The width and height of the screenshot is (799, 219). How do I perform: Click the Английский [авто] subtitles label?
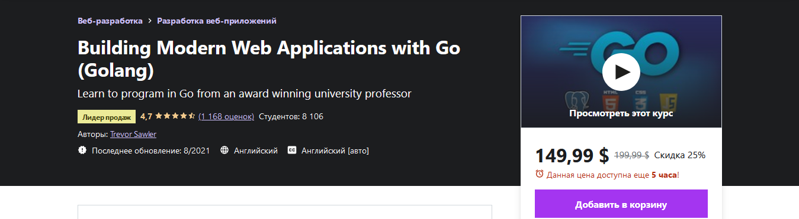point(335,151)
